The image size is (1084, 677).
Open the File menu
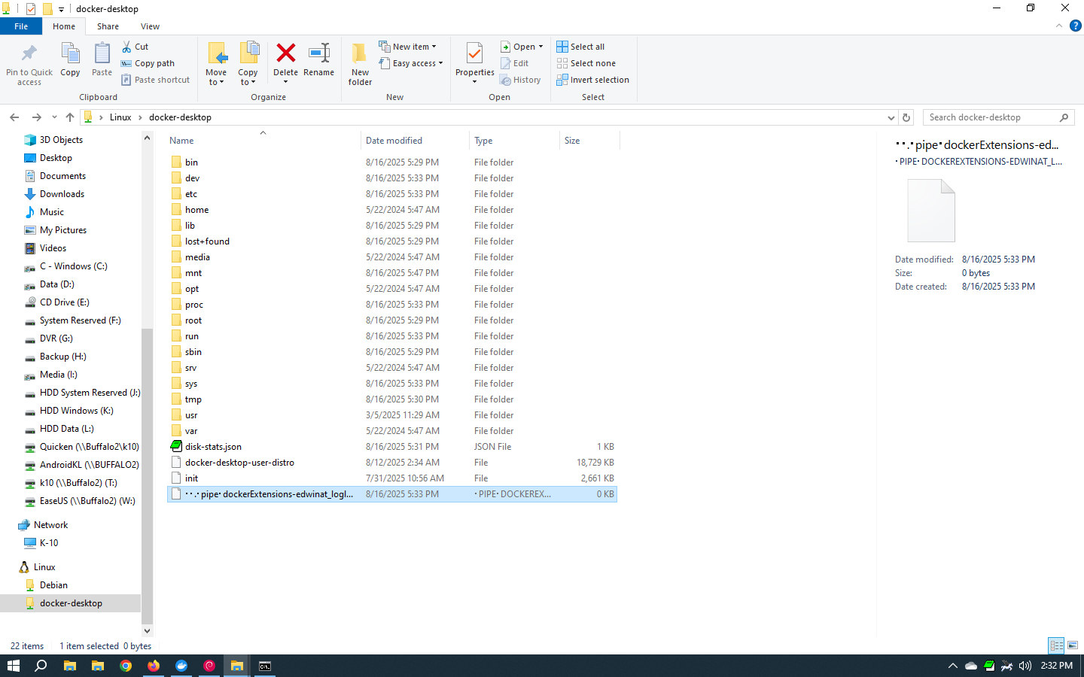[21, 26]
